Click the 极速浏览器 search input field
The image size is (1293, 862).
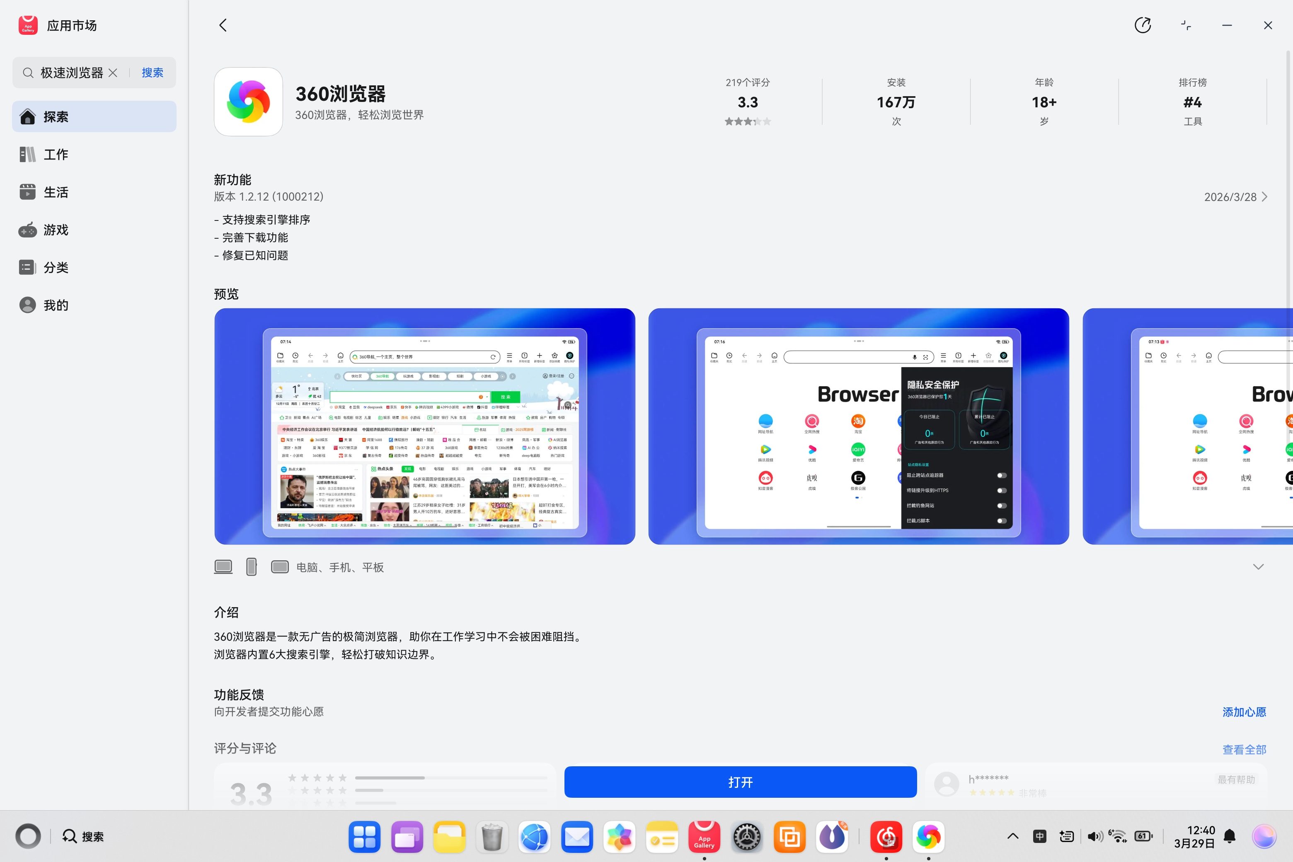click(71, 73)
